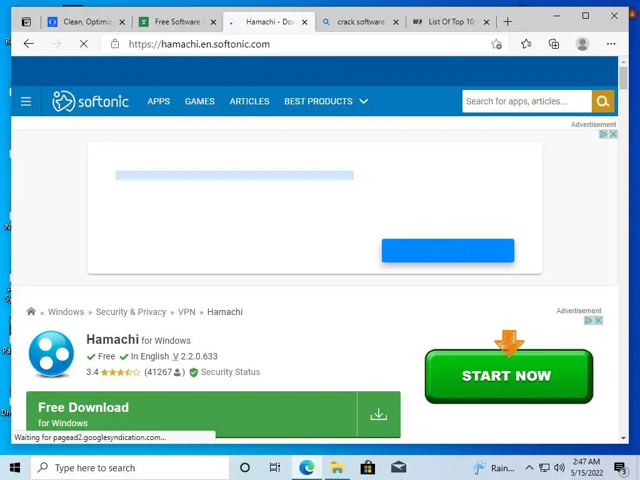Open Mail app from the taskbar

coord(398,467)
